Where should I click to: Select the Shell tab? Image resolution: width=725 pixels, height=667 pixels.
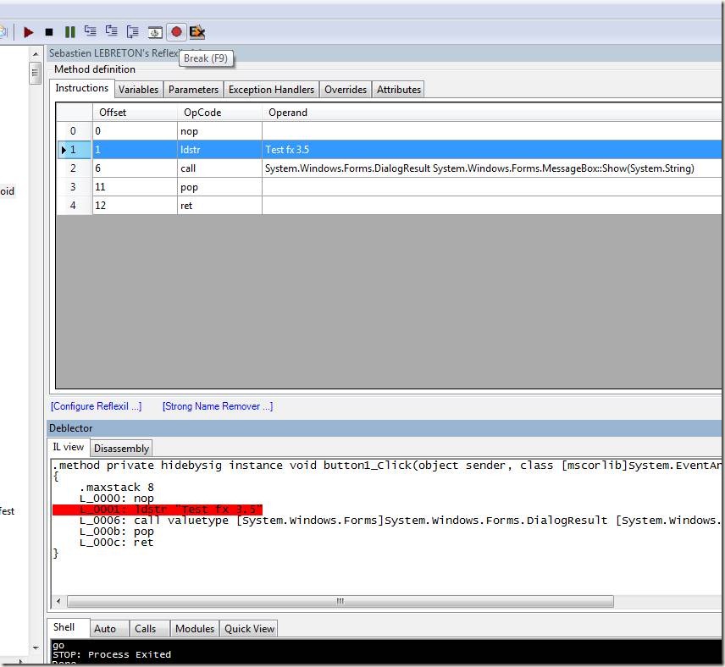(64, 627)
